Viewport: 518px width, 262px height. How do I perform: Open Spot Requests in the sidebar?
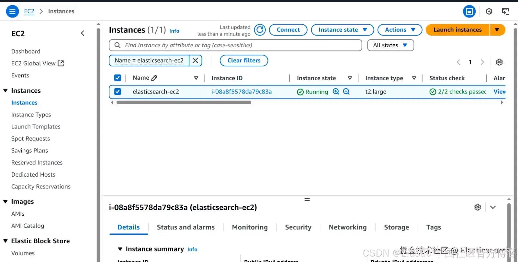pyautogui.click(x=30, y=138)
